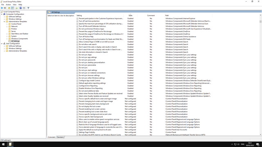Expand the Network folder
The width and height of the screenshot is (262, 147).
click(7, 26)
